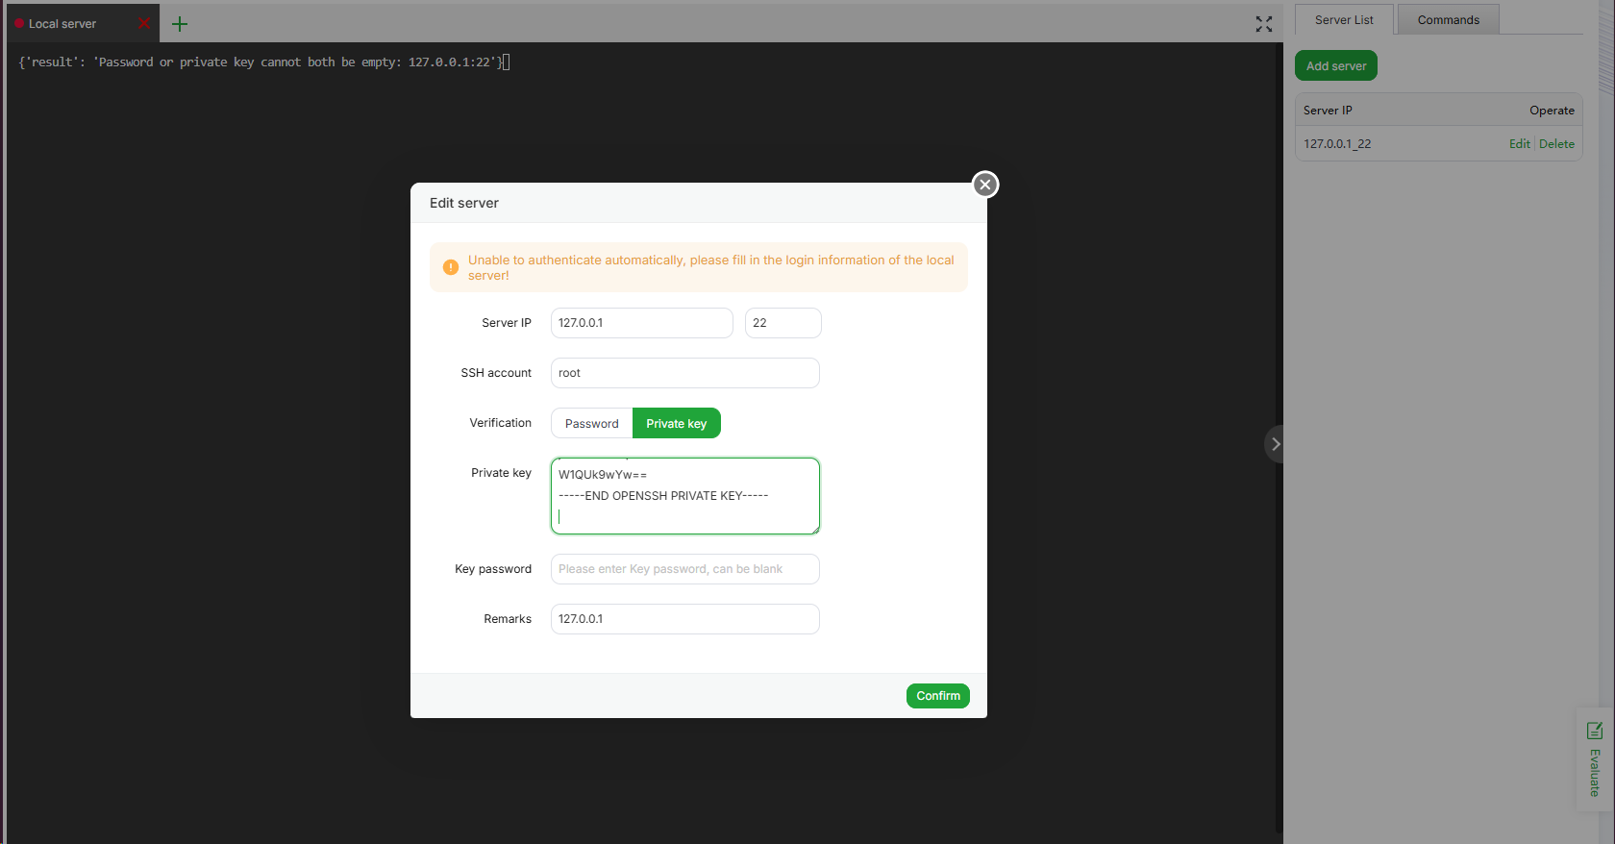Close the Edit server dialog
This screenshot has height=844, width=1615.
pos(984,185)
